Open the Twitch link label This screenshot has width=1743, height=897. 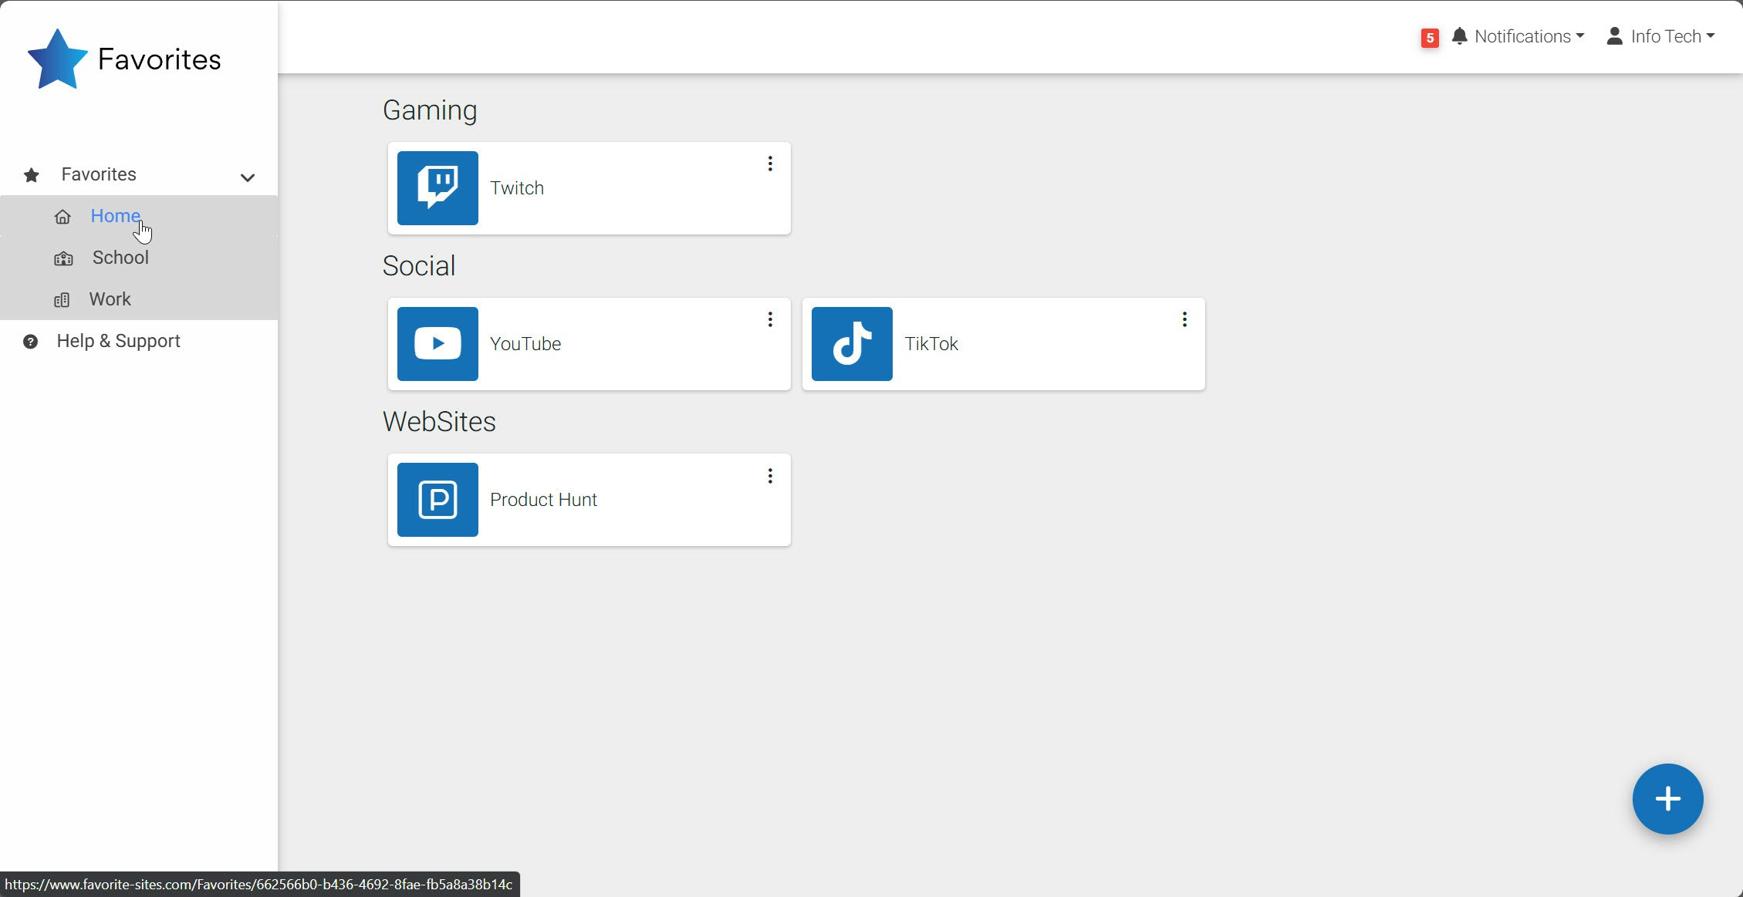[517, 188]
